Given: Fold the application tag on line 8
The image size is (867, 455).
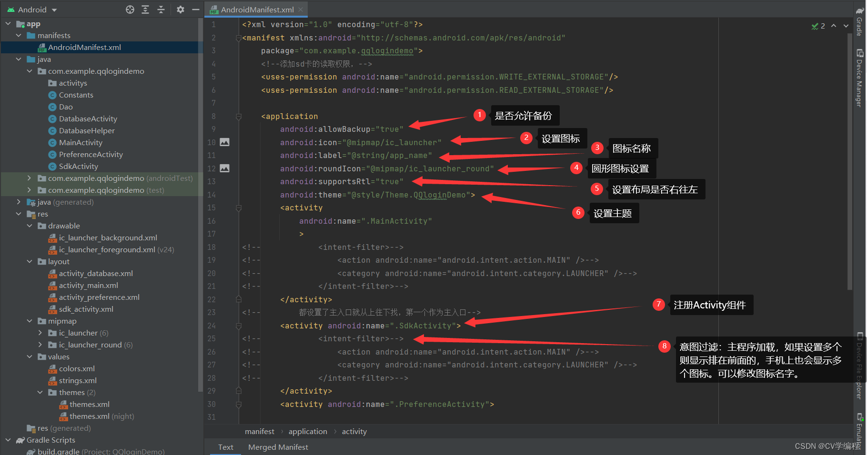Looking at the screenshot, I should 239,116.
